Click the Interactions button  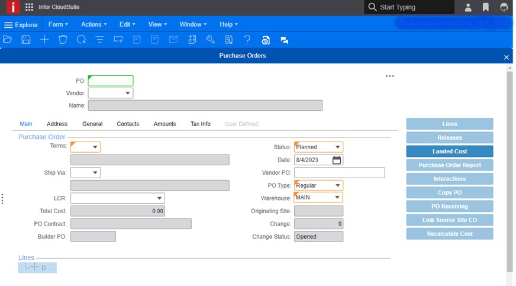click(x=450, y=179)
